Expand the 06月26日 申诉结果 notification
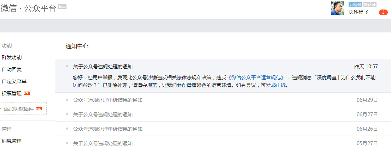 223,129
